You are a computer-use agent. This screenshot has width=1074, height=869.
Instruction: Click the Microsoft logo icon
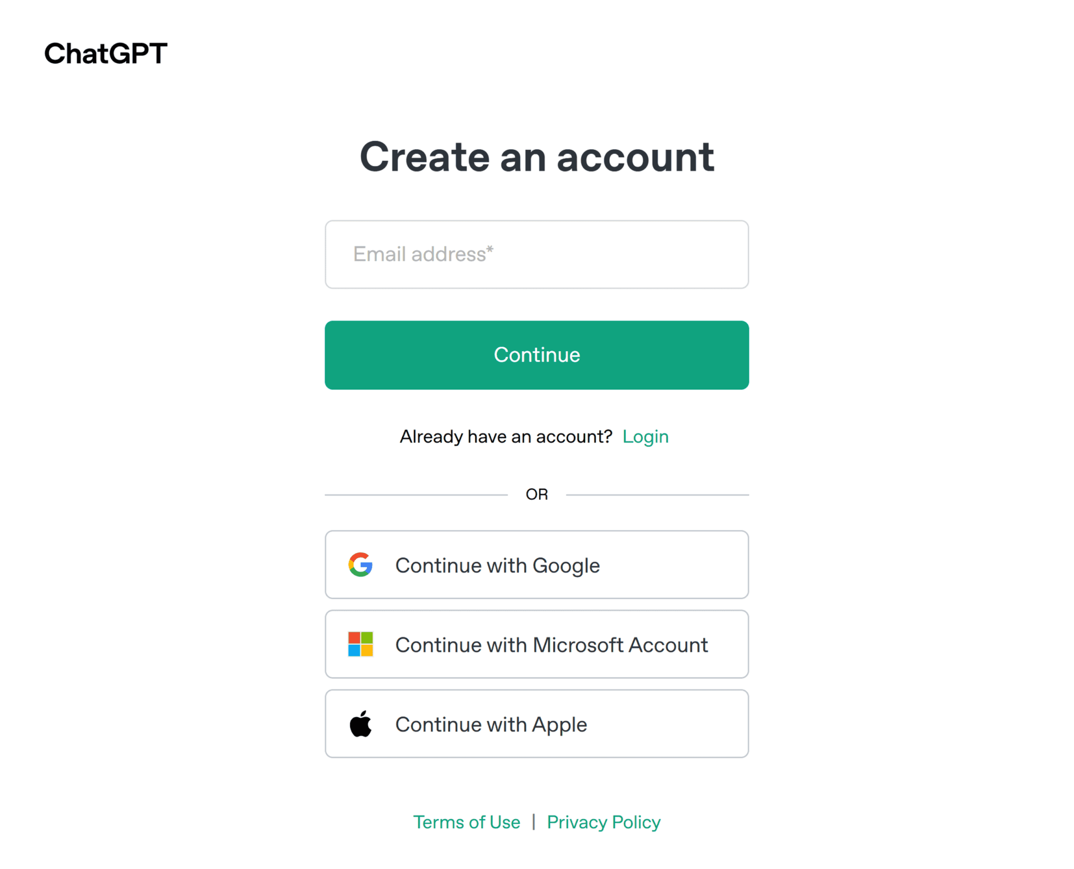click(360, 644)
